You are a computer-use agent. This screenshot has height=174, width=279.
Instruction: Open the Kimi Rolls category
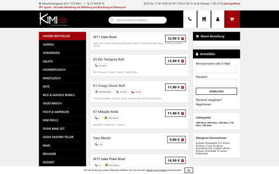[x=62, y=120]
